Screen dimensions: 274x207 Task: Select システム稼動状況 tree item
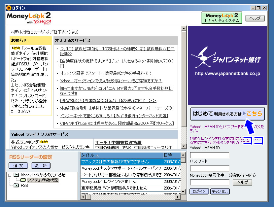(43, 180)
